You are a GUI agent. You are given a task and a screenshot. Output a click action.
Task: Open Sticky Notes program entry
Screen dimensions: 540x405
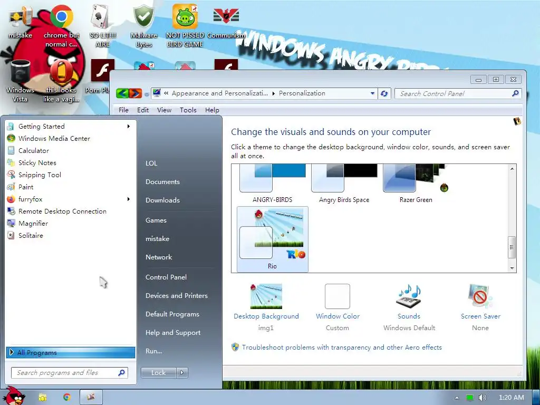(x=37, y=162)
